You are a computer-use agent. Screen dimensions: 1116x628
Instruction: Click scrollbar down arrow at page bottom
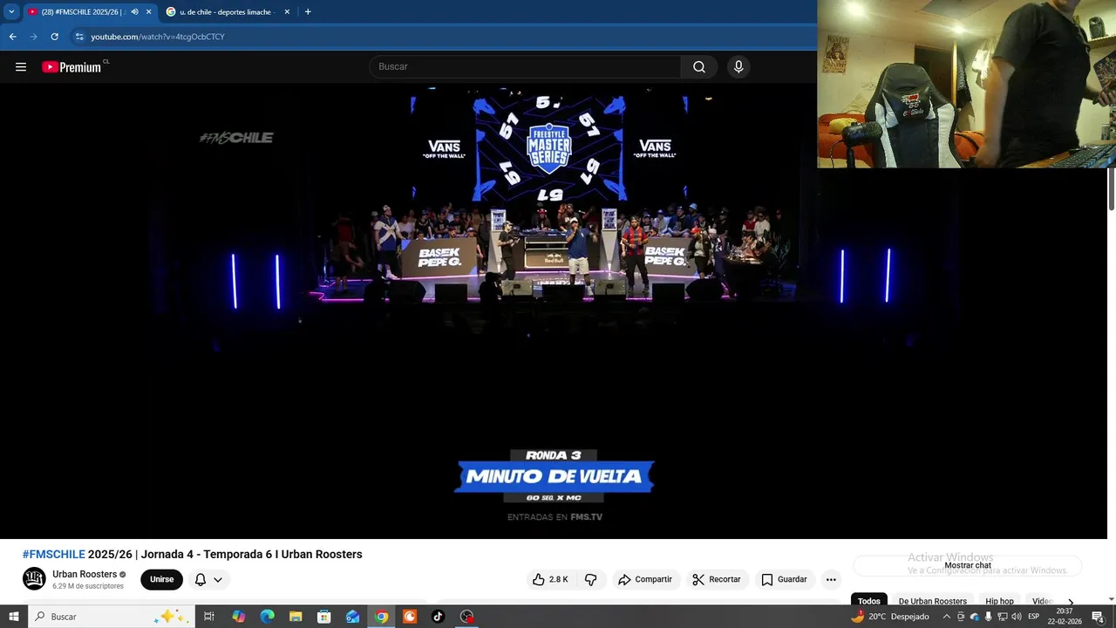pos(1111,599)
